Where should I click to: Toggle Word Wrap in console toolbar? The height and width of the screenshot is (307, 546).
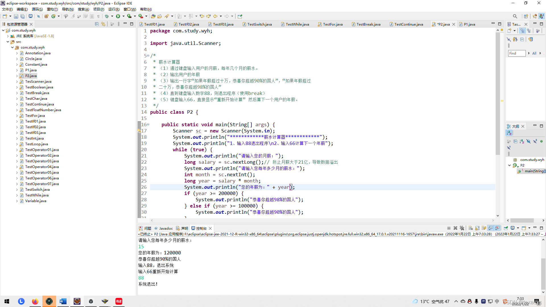[x=484, y=228]
